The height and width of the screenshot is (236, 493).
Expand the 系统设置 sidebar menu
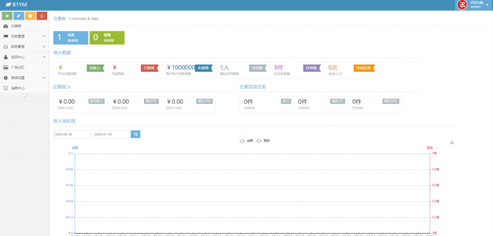tap(25, 78)
